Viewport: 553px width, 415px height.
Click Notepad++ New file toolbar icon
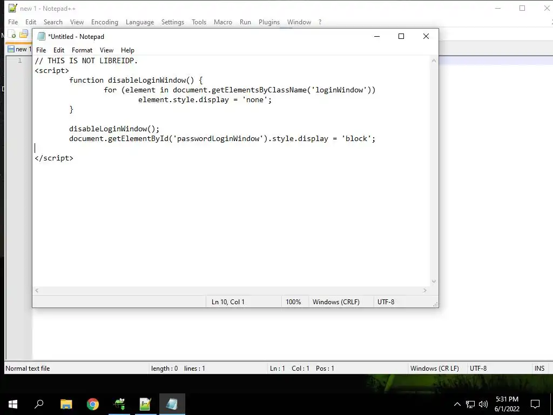pyautogui.click(x=12, y=34)
